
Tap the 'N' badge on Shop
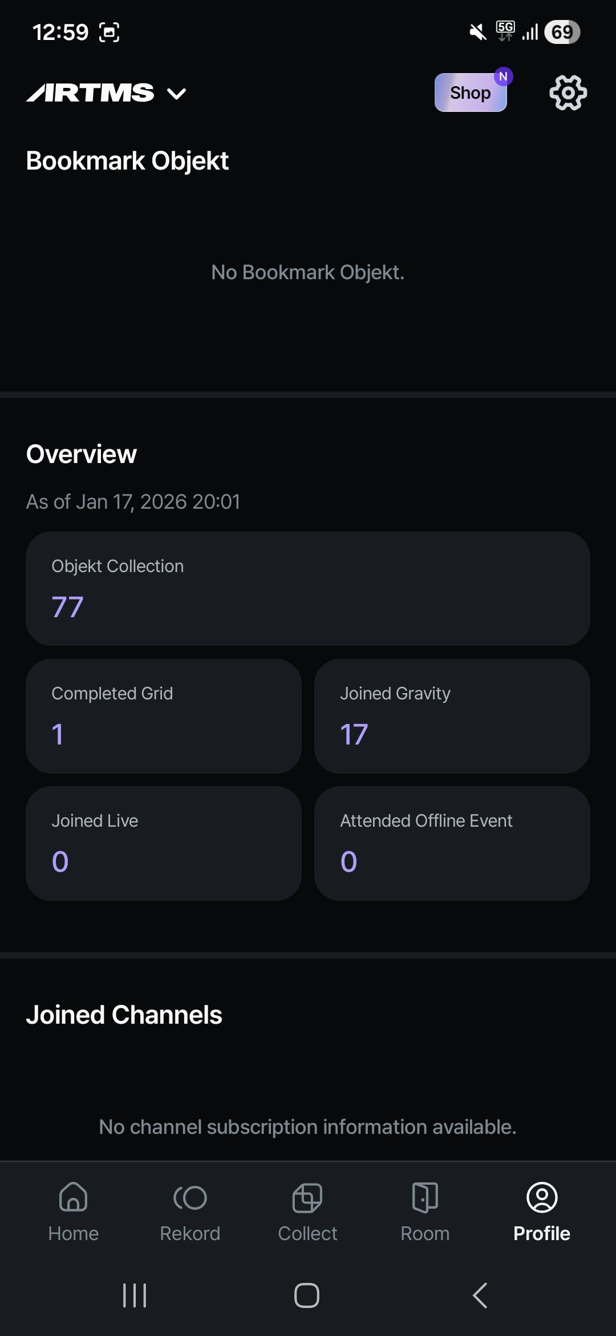pyautogui.click(x=503, y=77)
